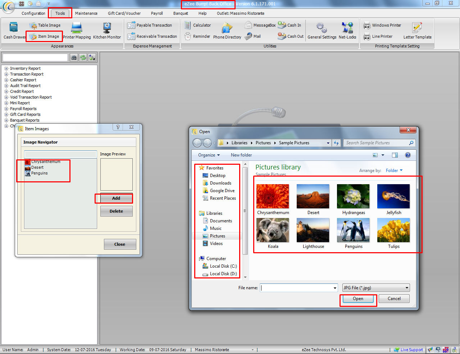Open the Mail utility
The width and height of the screenshot is (460, 354).
(x=252, y=36)
